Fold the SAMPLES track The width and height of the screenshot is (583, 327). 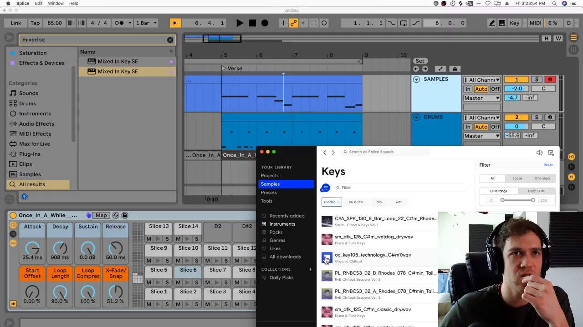coord(416,79)
